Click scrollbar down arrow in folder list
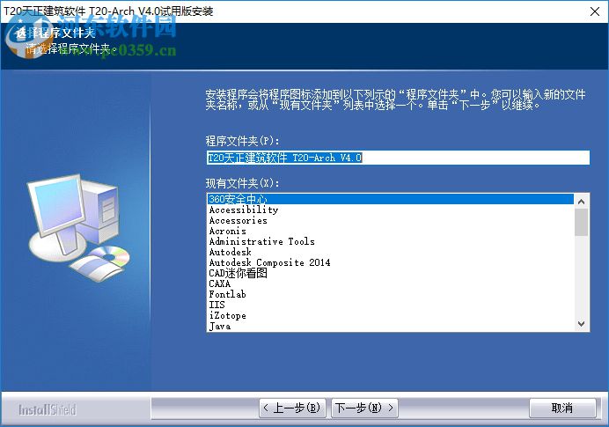 (581, 324)
